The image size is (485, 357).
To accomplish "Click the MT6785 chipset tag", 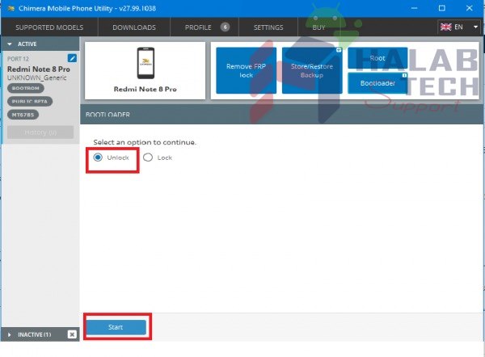I will point(23,115).
